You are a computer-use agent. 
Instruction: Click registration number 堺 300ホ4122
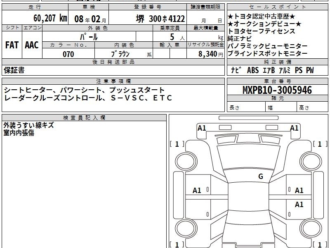[160, 19]
